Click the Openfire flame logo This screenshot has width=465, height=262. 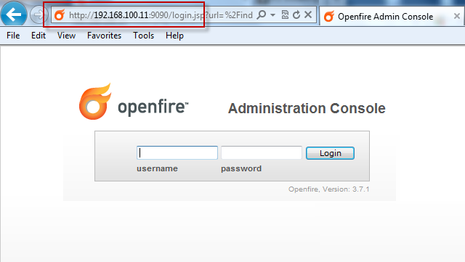95,102
